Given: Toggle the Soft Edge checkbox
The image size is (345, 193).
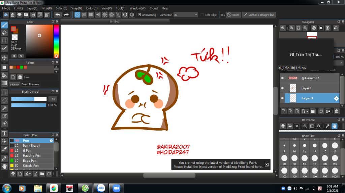Looking at the screenshot, I should point(202,15).
